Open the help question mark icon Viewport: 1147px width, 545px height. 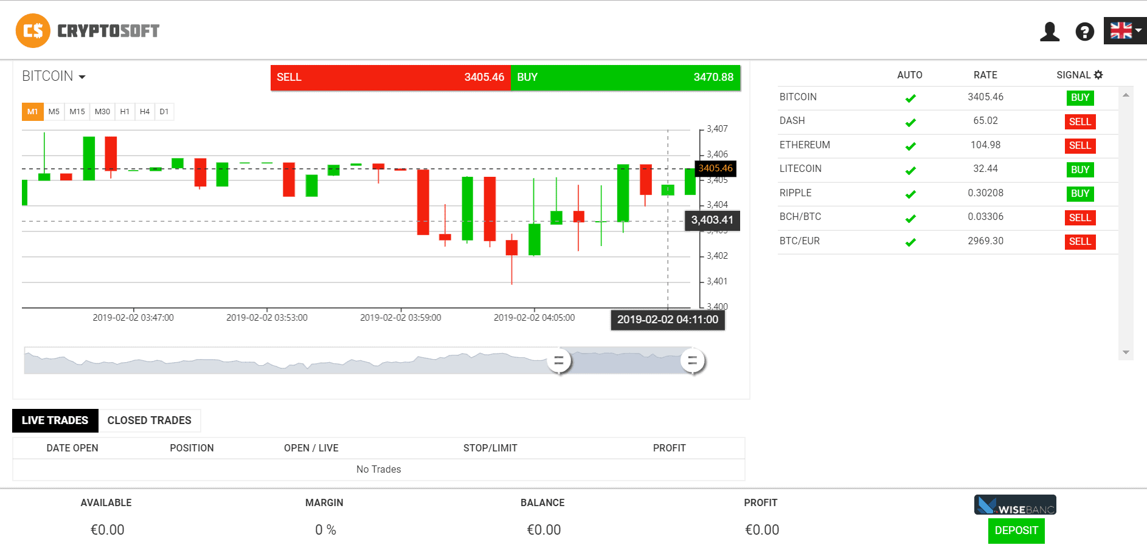[1084, 32]
